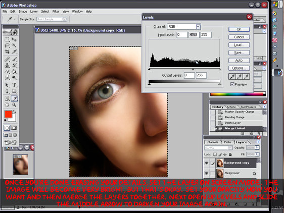The height and width of the screenshot is (213, 284).
Task: Click Jump to ImageReady button
Action: (10, 142)
